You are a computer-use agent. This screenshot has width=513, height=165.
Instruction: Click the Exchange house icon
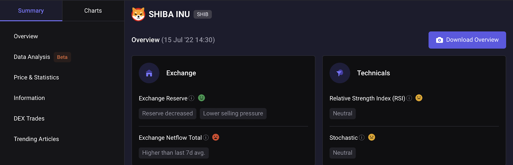149,73
